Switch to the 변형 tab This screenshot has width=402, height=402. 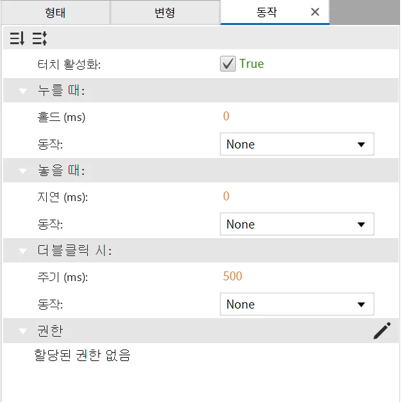[165, 13]
